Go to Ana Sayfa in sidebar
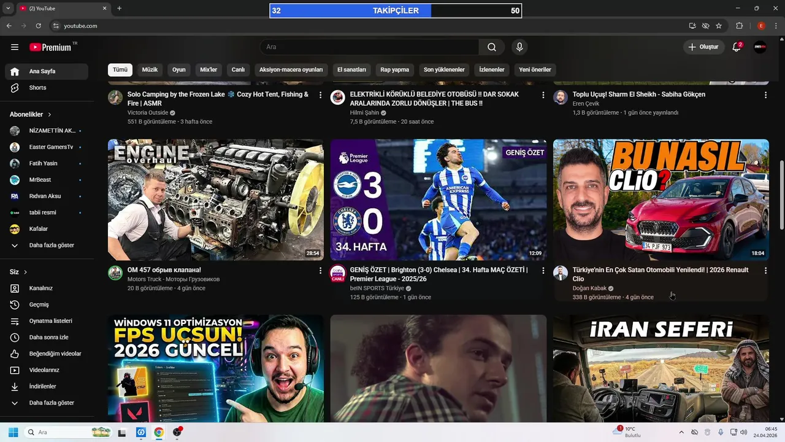 tap(47, 71)
